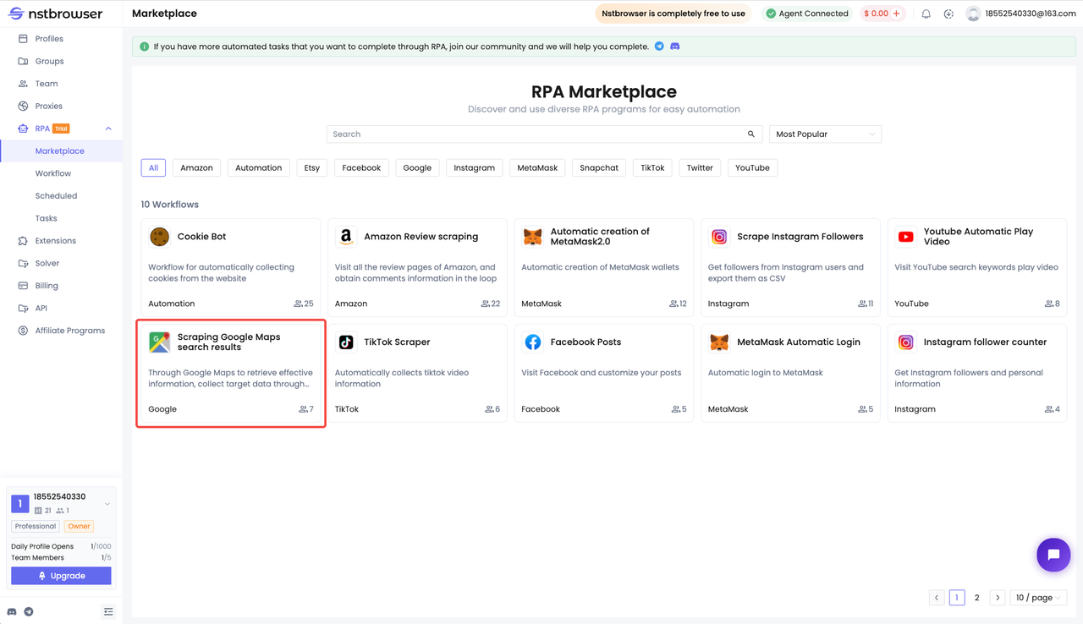Click Instagram icon on Scrape Followers card
The height and width of the screenshot is (624, 1083).
(x=719, y=237)
